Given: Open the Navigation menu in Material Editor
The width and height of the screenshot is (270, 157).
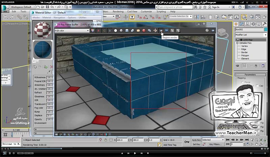Looking at the screenshot, I should [x=59, y=17].
